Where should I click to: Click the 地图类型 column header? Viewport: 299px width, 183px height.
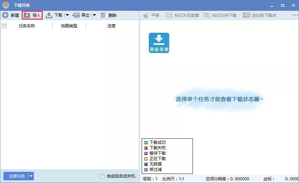(x=69, y=26)
